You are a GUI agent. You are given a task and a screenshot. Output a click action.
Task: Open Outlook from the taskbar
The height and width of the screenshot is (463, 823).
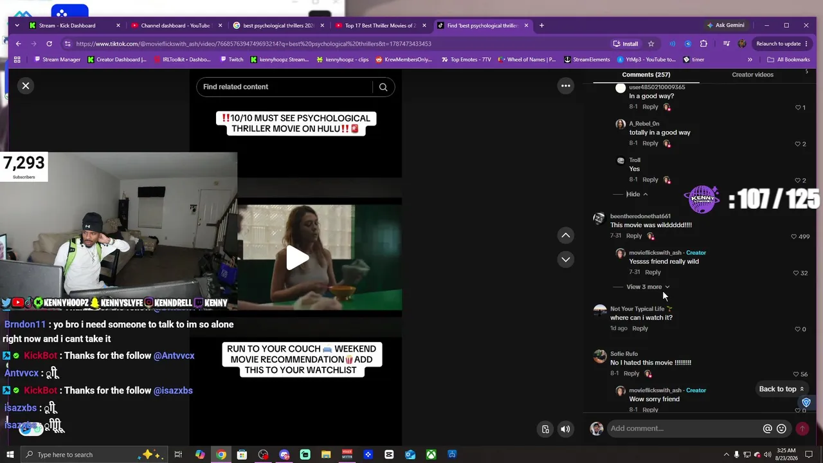coord(410,455)
